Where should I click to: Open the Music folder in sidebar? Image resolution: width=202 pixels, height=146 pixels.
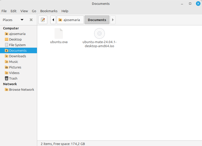[13, 62]
